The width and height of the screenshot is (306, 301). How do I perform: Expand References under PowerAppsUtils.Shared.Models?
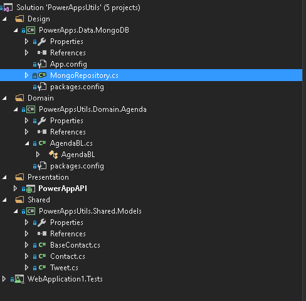(x=26, y=234)
